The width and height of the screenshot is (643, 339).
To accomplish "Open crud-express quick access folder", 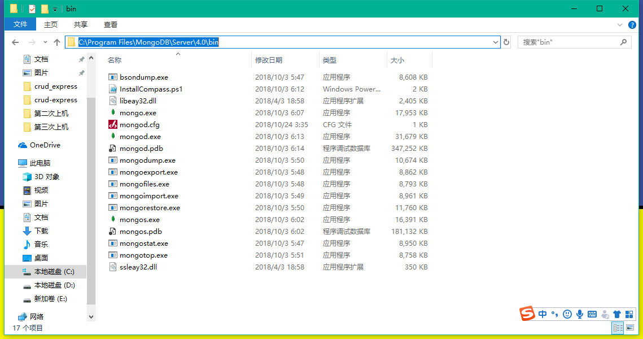I will tap(50, 100).
